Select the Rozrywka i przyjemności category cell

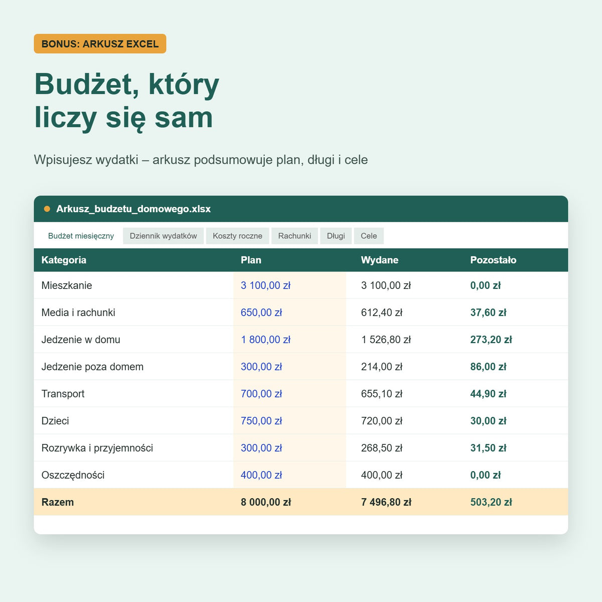97,448
